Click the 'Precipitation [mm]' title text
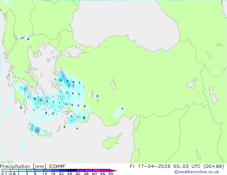 pos(23,166)
